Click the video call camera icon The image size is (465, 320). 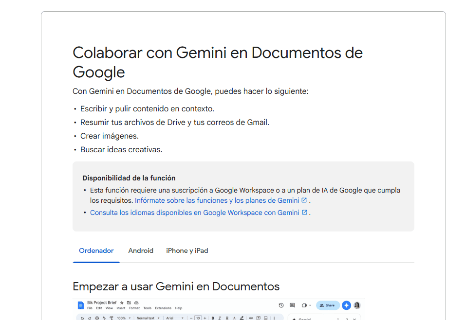304,305
